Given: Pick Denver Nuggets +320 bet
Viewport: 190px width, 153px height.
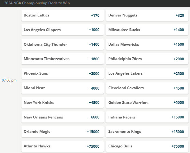Looking at the screenshot, I should [x=147, y=15].
